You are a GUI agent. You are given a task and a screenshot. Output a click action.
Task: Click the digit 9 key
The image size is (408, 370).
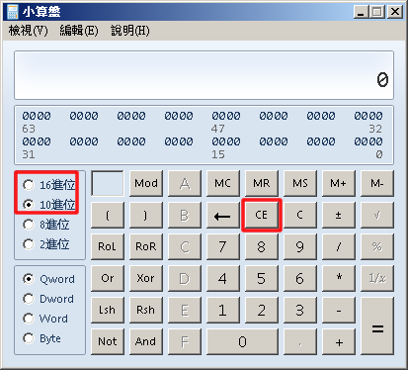tap(300, 246)
